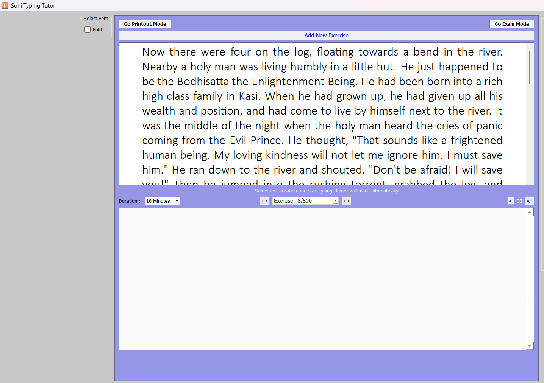The image size is (544, 383).
Task: Click inside the empty typing area
Action: (x=322, y=279)
